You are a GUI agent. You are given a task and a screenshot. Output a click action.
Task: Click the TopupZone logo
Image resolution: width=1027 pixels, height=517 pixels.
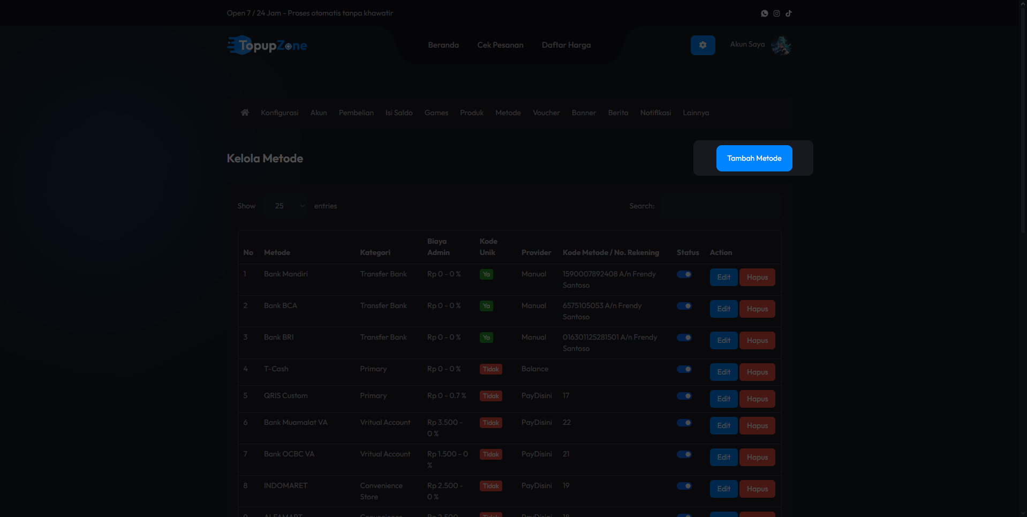(x=267, y=46)
